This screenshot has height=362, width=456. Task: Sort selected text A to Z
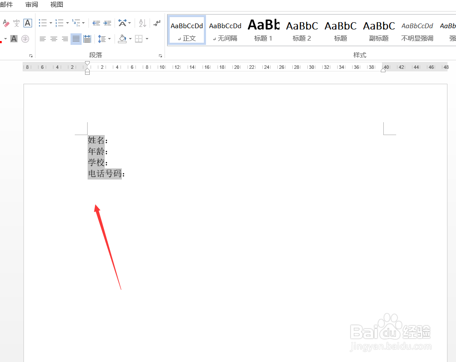[142, 23]
